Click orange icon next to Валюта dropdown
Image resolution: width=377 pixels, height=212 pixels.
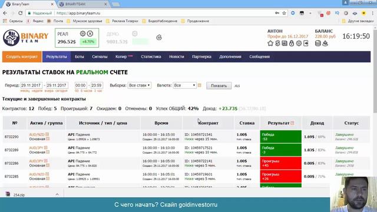199,85
